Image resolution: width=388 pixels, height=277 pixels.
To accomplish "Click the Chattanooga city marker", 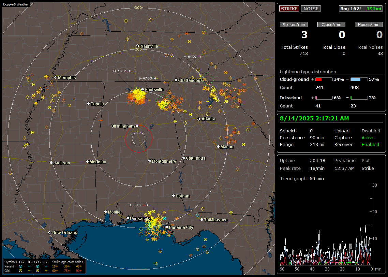I will point(176,80).
